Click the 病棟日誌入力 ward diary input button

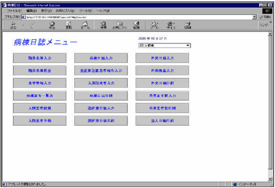click(101, 58)
